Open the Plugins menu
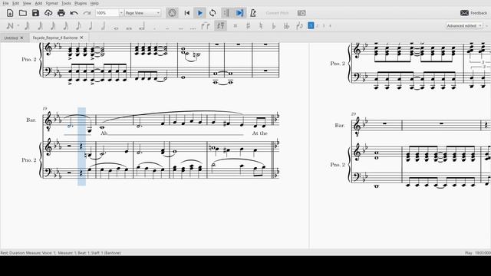Viewport: 491px width, 276px height. 81,3
